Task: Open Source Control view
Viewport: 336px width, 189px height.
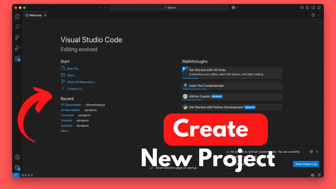Action: point(17,37)
